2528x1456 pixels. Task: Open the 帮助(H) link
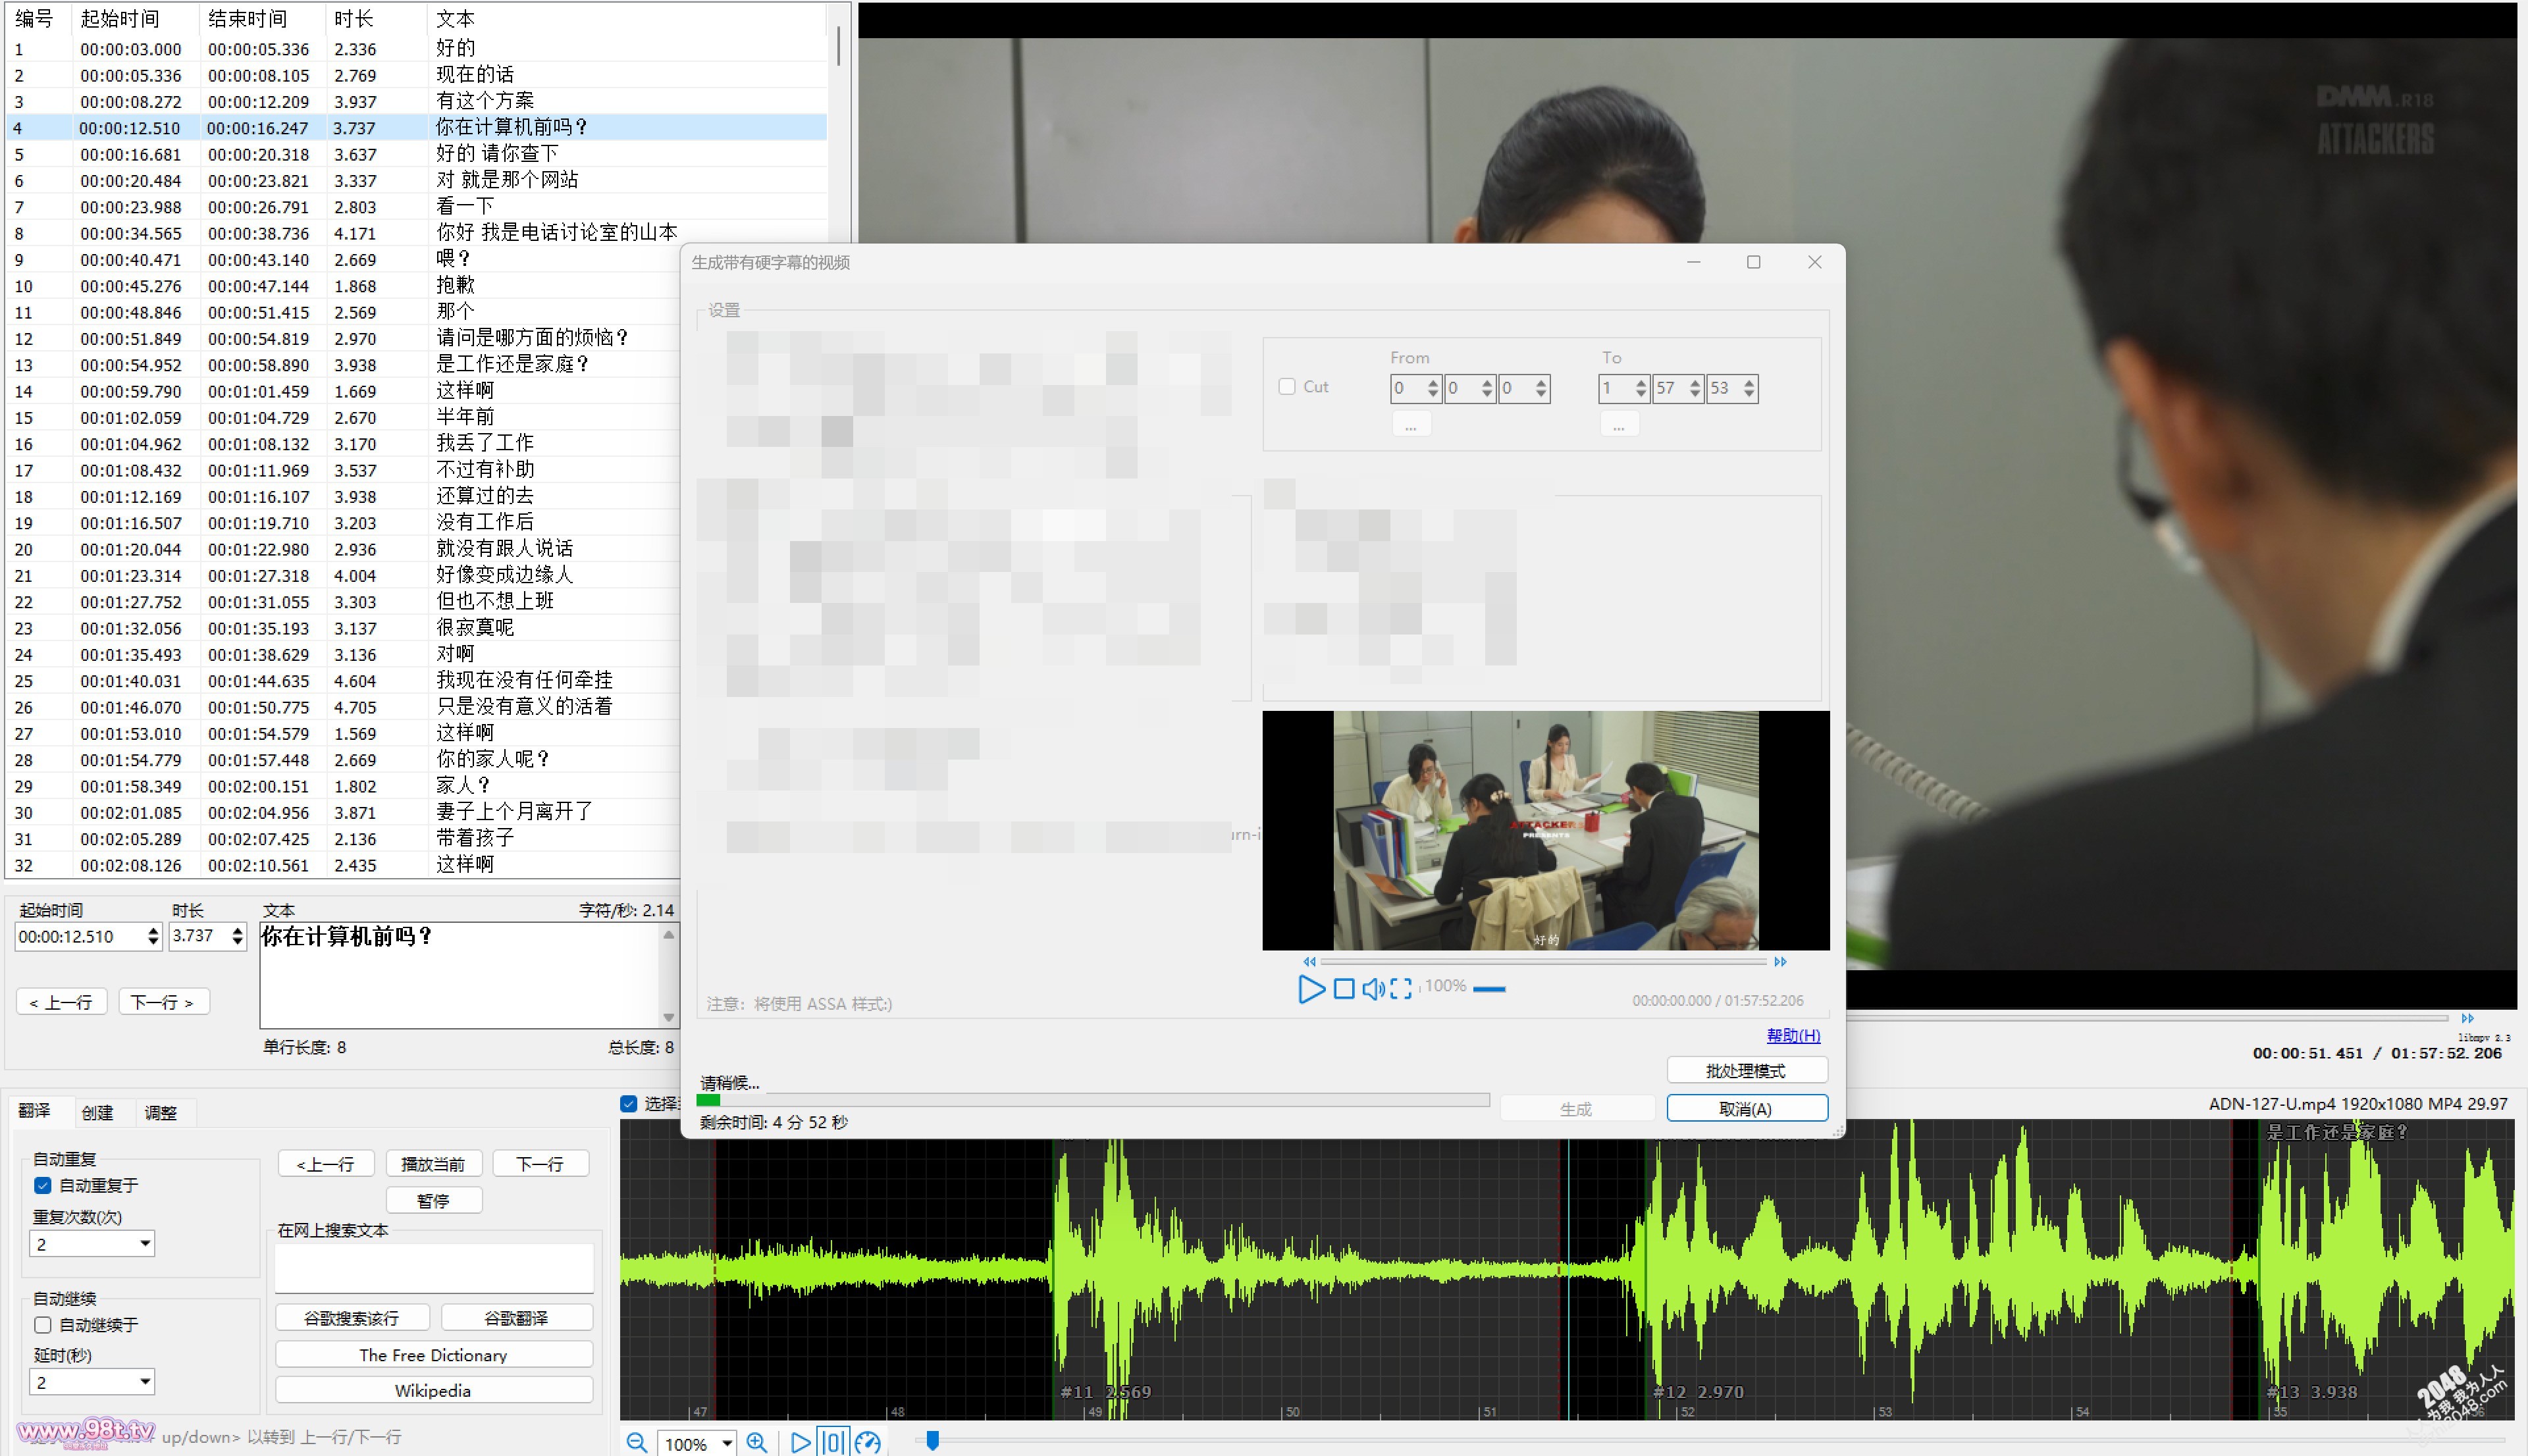coord(1793,1036)
